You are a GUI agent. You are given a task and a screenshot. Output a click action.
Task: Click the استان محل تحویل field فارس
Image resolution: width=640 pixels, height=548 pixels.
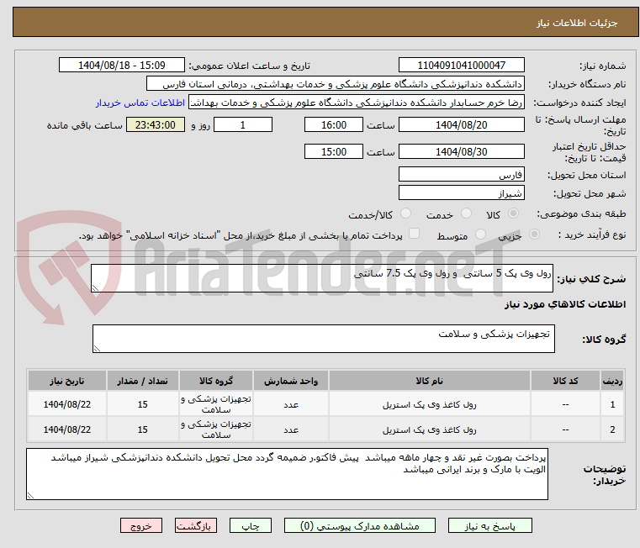pos(461,175)
